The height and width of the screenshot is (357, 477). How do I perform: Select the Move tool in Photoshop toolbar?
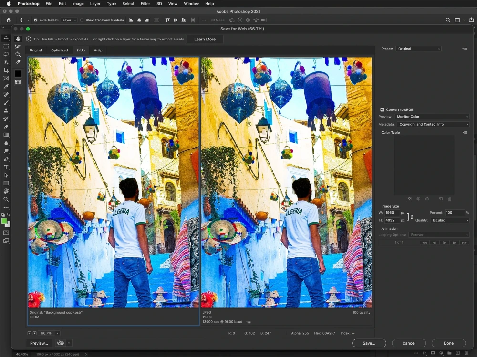[x=6, y=38]
